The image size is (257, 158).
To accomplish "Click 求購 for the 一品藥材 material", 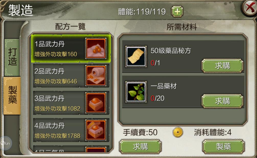I will point(222,101).
